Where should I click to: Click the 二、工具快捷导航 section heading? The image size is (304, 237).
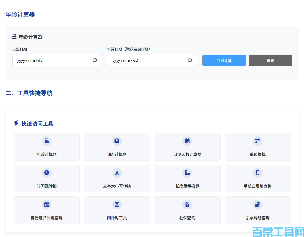tap(29, 93)
